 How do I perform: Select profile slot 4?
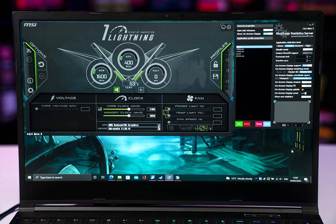228,81
